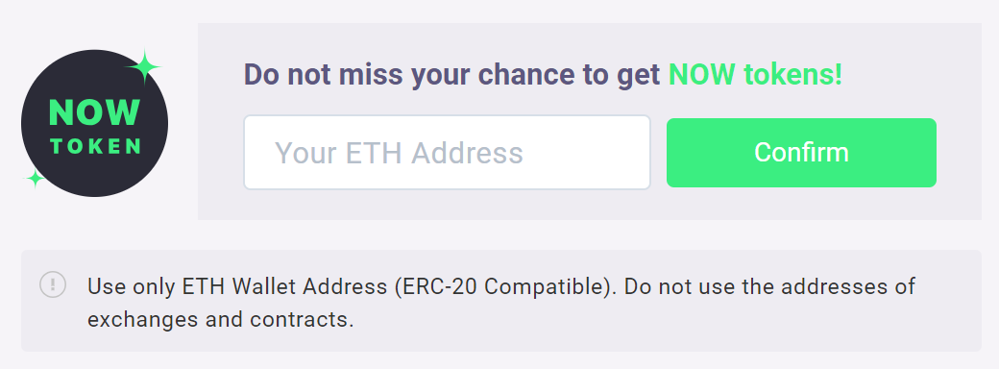Viewport: 999px width, 369px height.
Task: Click the NOW Token circular logo
Action: click(x=94, y=123)
